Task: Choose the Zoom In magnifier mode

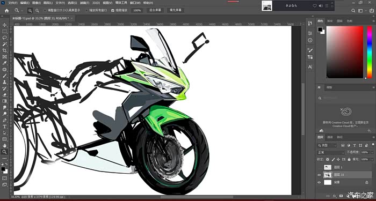Action: (x=30, y=11)
